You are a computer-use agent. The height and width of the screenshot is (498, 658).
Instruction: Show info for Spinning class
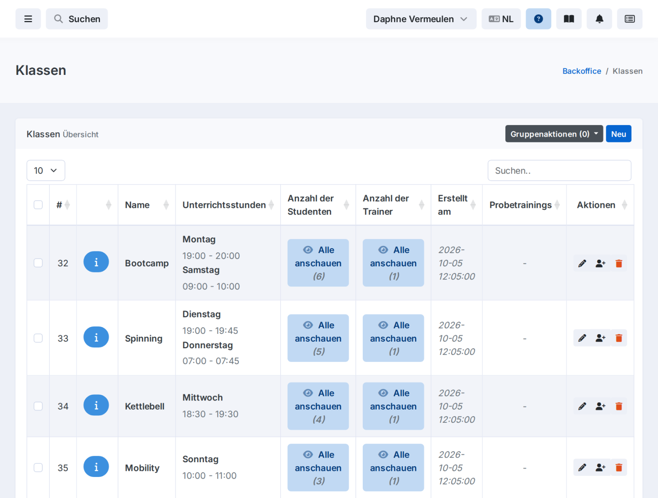(96, 337)
